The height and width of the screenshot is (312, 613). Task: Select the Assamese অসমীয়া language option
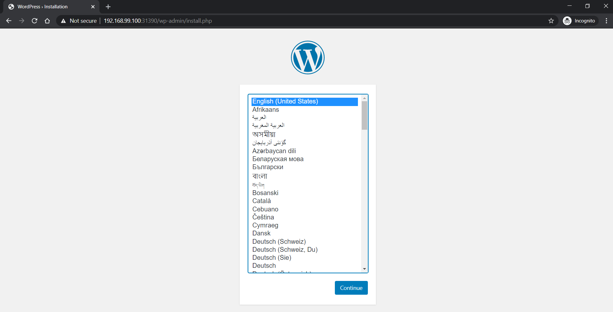305,134
